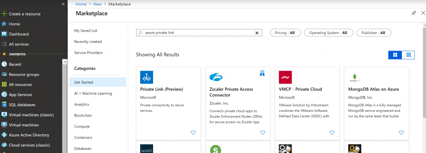426x153 pixels.
Task: Open Virtual machines monitor icon
Action: click(x=4, y=125)
